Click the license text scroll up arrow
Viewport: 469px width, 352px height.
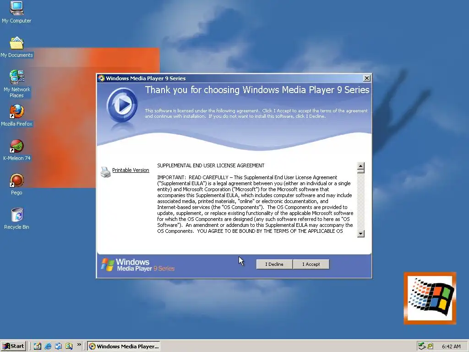(x=361, y=166)
